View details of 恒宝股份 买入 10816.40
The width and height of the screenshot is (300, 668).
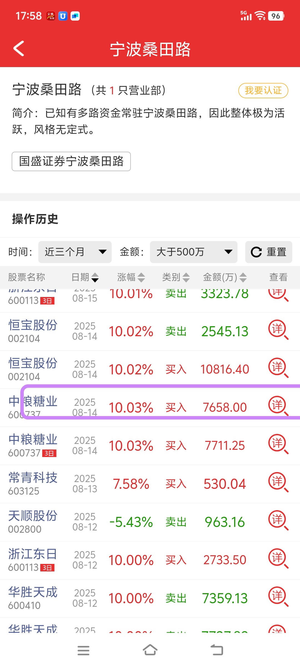pos(278,368)
